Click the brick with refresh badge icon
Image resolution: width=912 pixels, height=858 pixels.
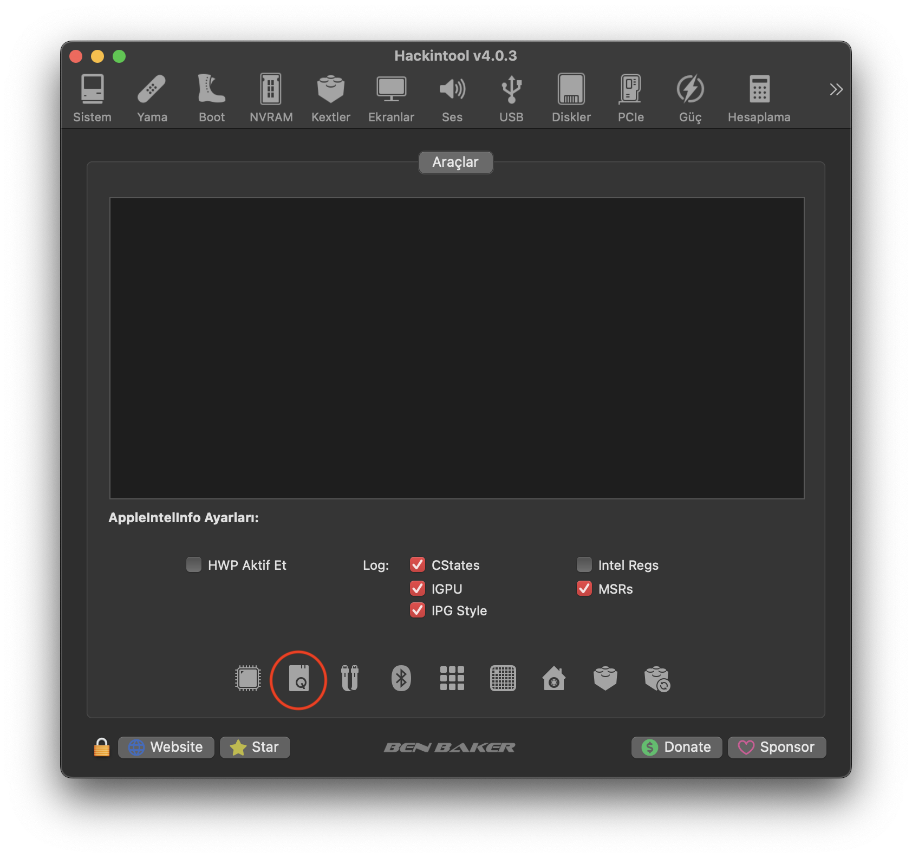pos(657,679)
